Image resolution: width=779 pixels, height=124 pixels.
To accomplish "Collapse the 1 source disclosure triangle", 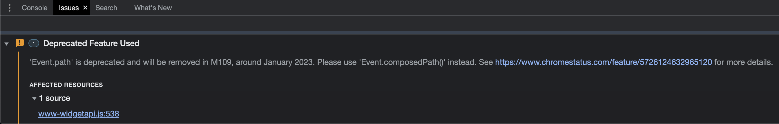I will [x=34, y=99].
